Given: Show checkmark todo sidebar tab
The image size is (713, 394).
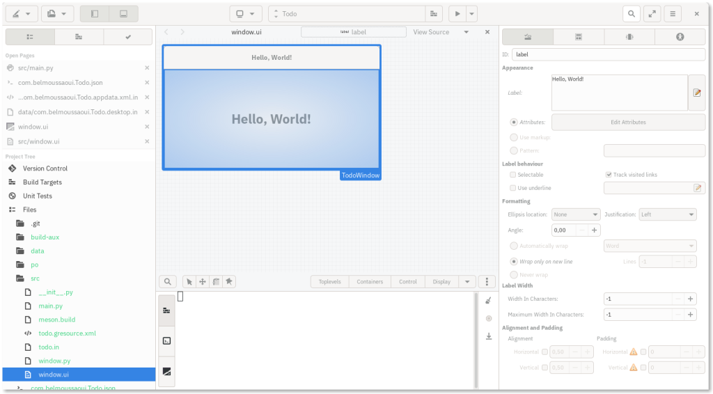Looking at the screenshot, I should pyautogui.click(x=128, y=37).
